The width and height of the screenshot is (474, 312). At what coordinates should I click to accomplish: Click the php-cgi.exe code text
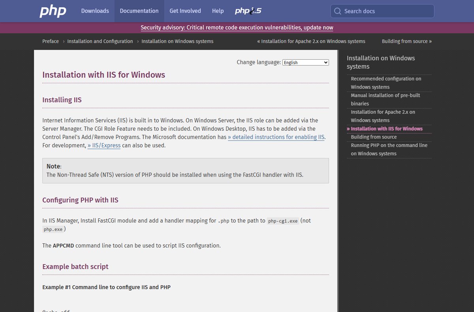coord(283,221)
